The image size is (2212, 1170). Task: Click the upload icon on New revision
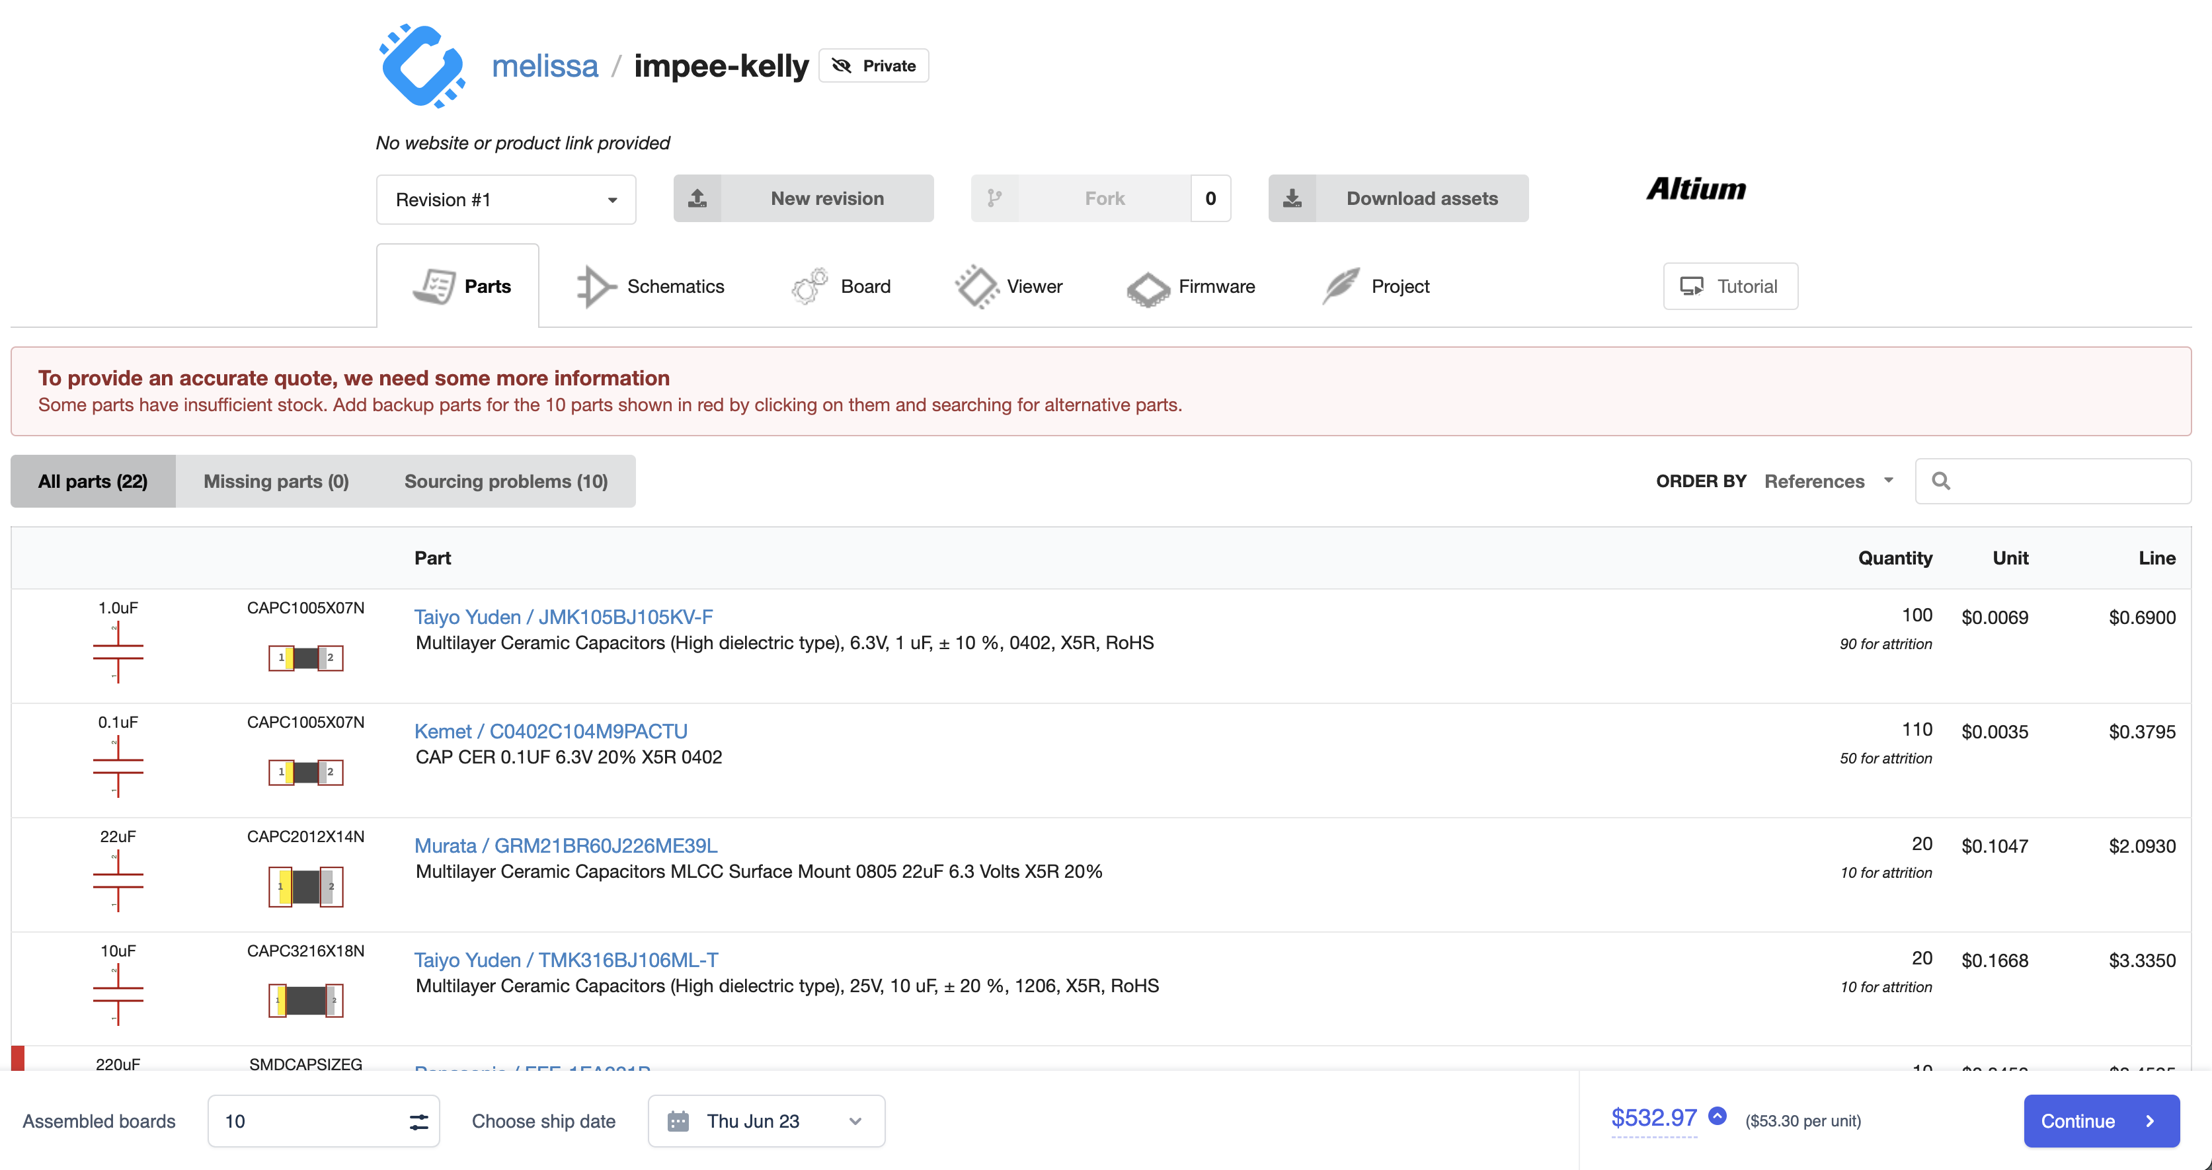[697, 198]
